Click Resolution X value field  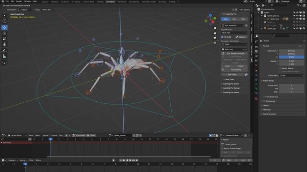click(292, 51)
